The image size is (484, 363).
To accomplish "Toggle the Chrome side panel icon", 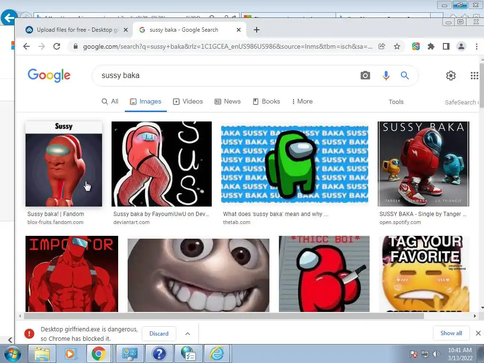I will coord(446,47).
